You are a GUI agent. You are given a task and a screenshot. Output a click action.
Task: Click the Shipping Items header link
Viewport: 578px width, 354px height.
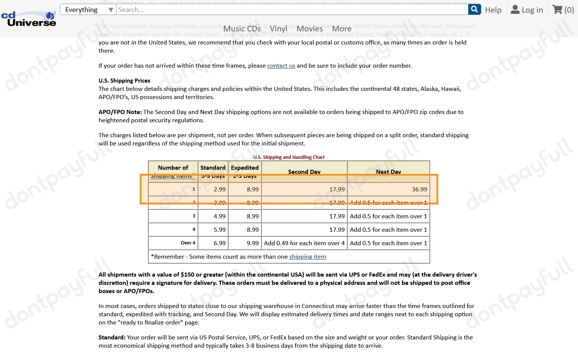pyautogui.click(x=171, y=176)
